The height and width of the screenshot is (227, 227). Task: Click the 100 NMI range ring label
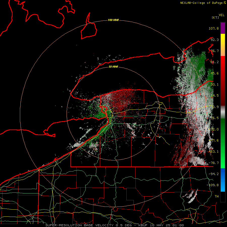pos(113,20)
